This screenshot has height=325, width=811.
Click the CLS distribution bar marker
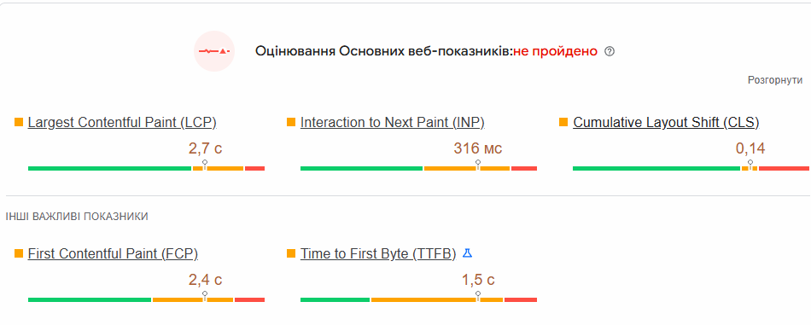750,165
